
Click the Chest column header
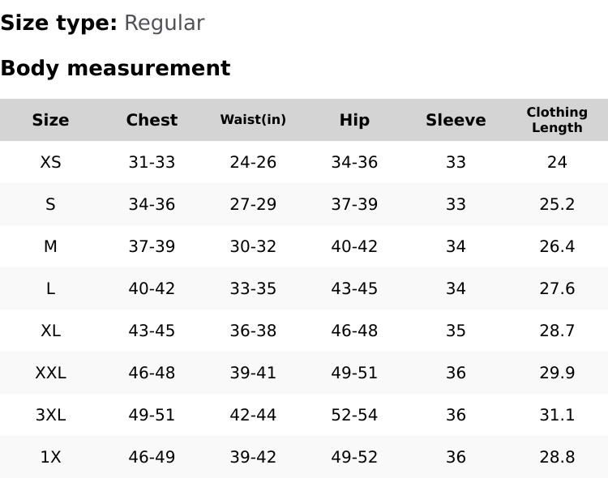tap(152, 120)
